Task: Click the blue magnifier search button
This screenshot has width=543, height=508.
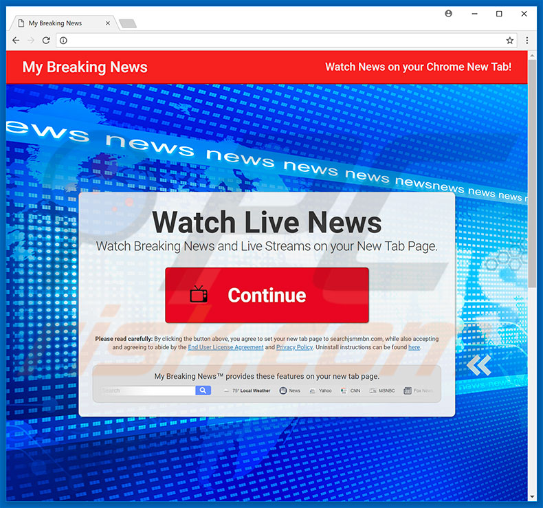Action: coord(203,390)
